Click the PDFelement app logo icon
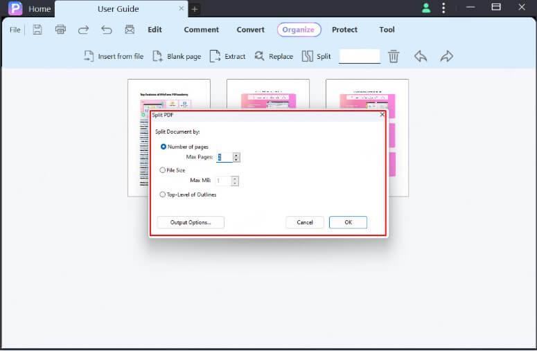The height and width of the screenshot is (351, 537). 15,8
